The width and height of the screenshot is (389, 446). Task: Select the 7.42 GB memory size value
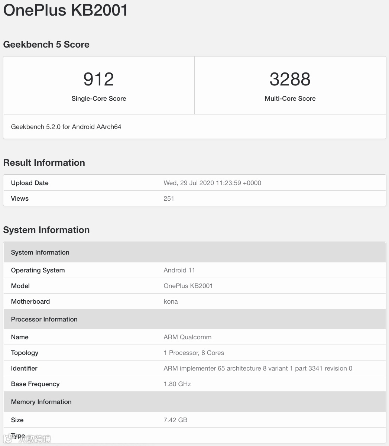(175, 420)
